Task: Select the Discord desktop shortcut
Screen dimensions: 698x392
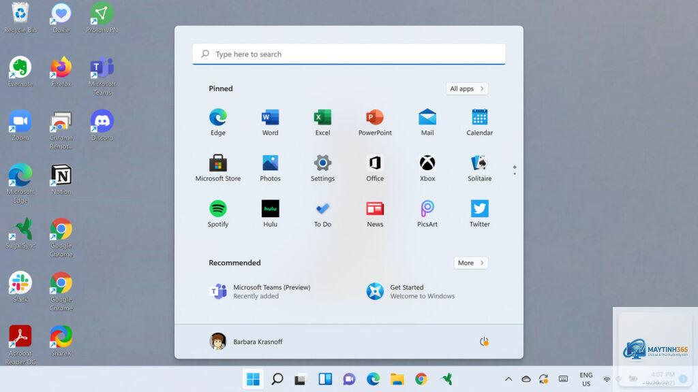Action: (x=102, y=125)
